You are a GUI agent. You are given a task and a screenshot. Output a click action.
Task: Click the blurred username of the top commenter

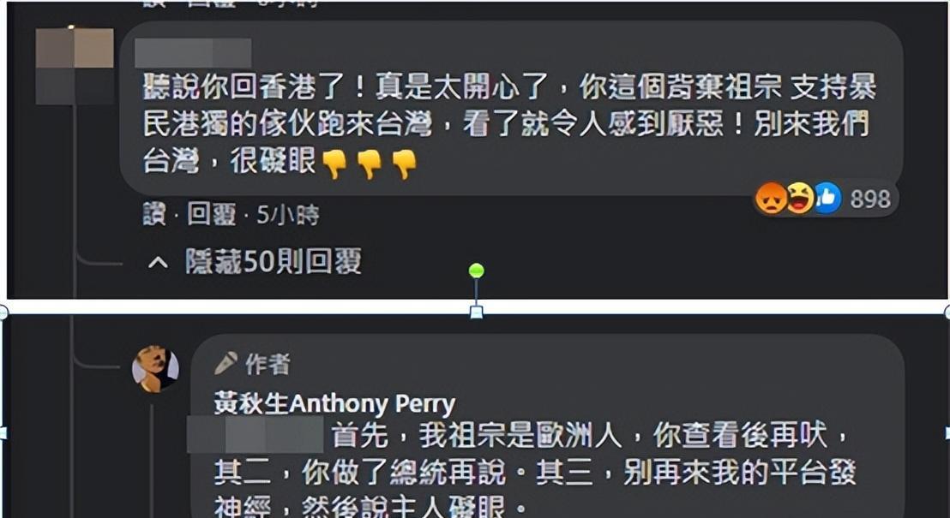point(193,52)
